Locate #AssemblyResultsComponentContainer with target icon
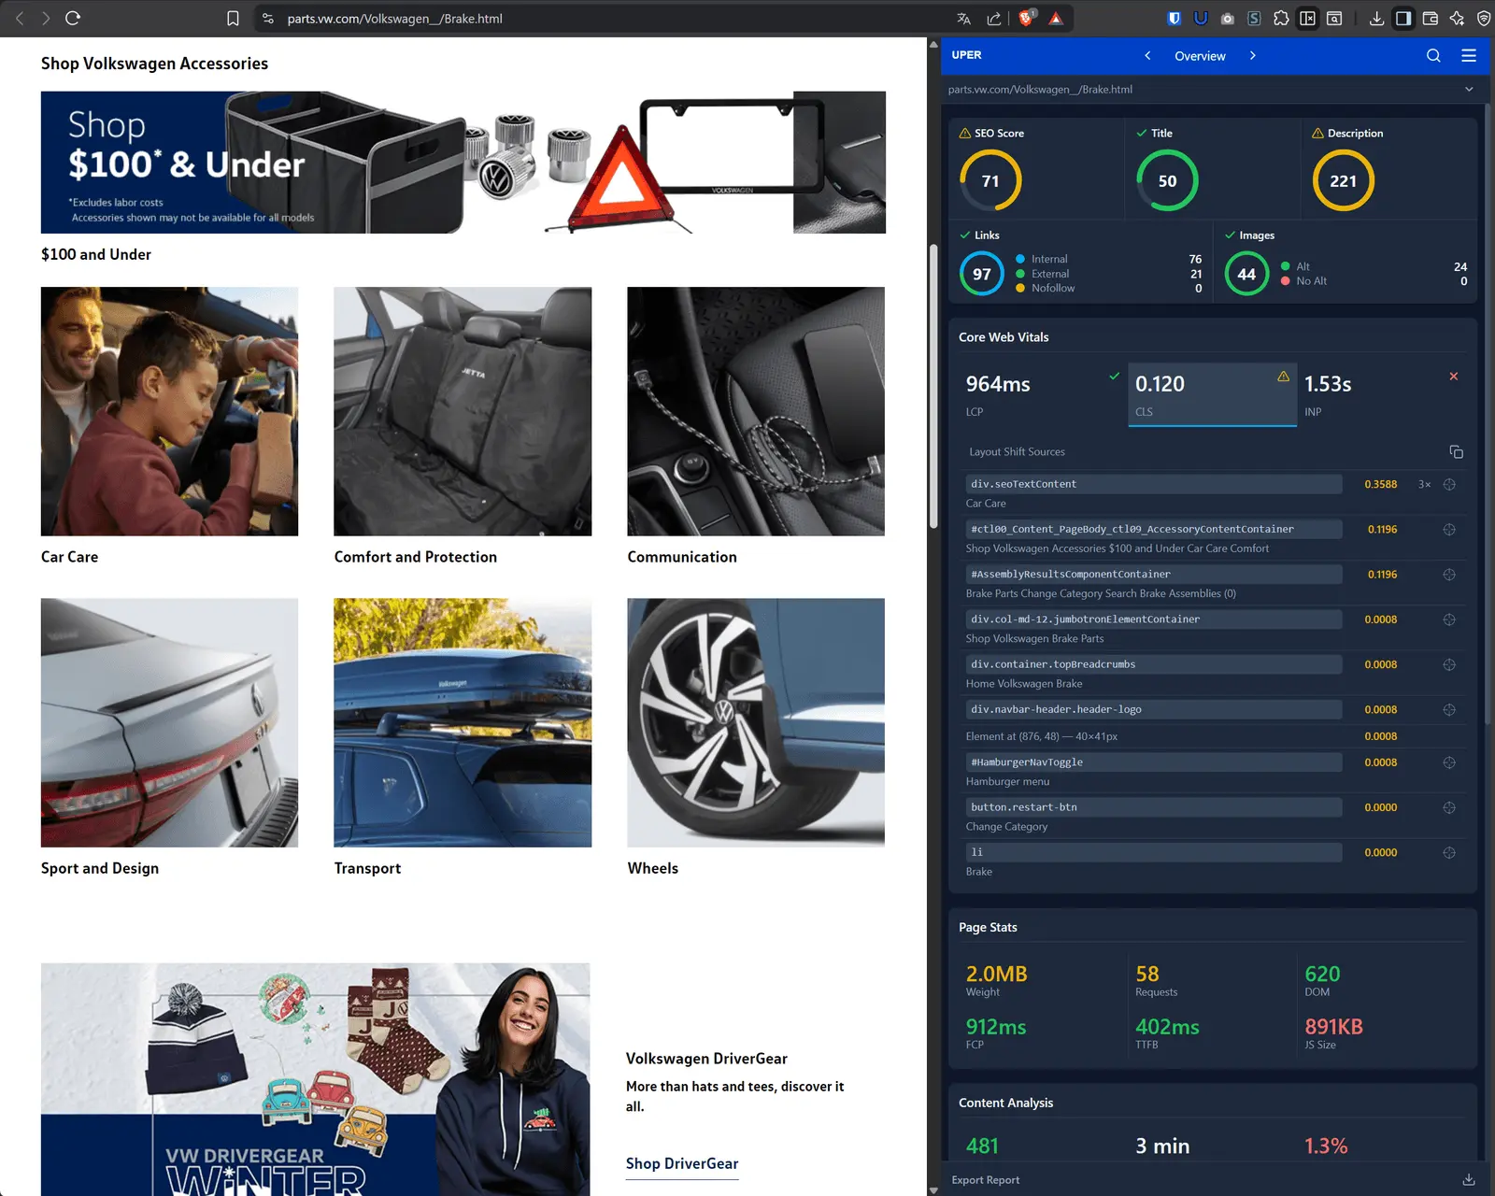Viewport: 1495px width, 1196px height. (1449, 575)
